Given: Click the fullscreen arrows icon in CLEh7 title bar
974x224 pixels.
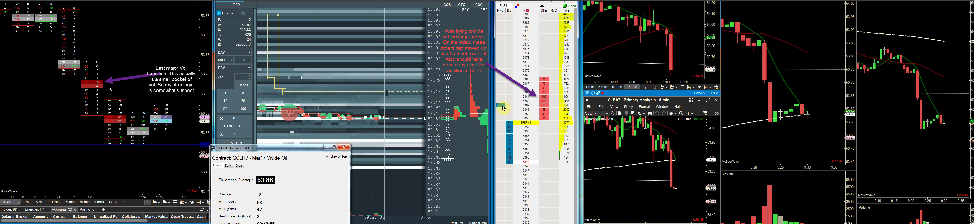Looking at the screenshot, I should 691,100.
